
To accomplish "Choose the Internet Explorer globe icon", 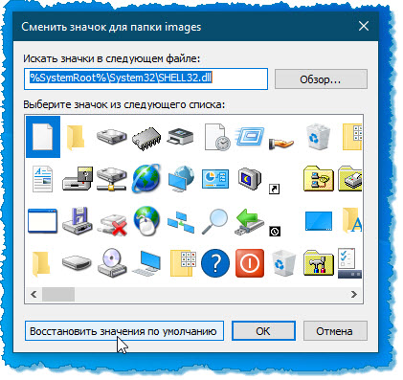I will coord(146,178).
